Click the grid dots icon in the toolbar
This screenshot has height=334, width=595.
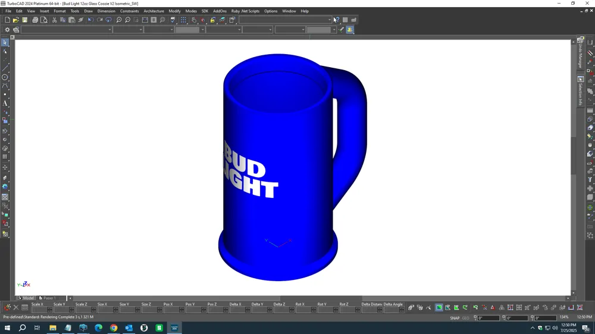point(183,20)
